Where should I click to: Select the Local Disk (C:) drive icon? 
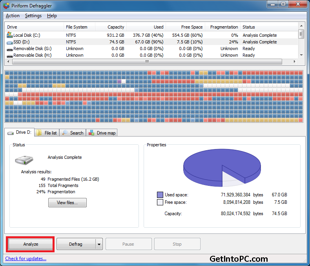pyautogui.click(x=10, y=35)
